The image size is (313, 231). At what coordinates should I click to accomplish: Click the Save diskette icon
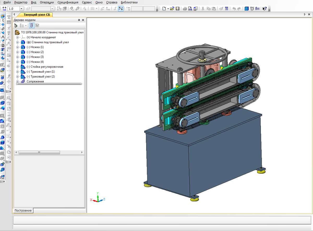coord(178,9)
